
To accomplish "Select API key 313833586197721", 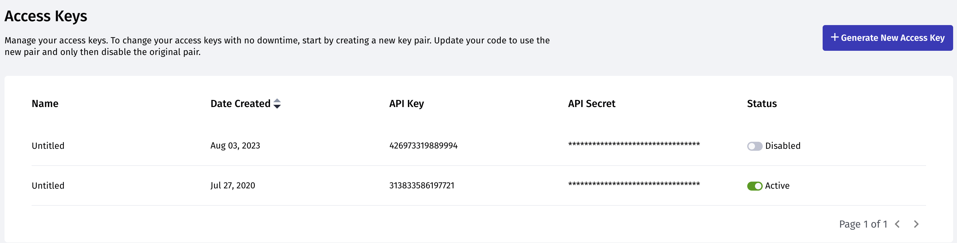I will (422, 185).
